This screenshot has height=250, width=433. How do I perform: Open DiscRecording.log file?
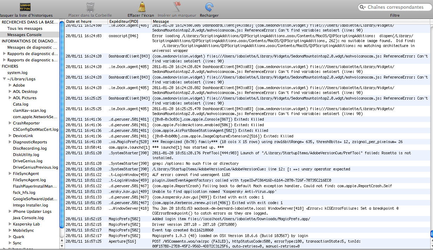(30, 148)
